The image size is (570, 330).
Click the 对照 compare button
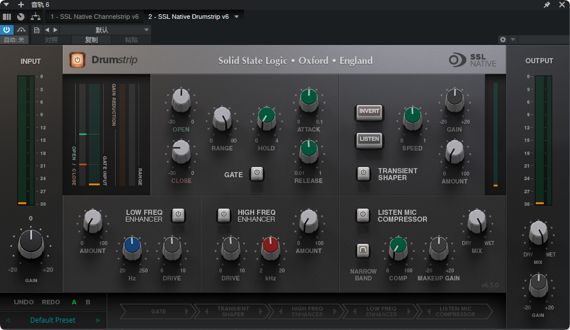click(x=51, y=40)
